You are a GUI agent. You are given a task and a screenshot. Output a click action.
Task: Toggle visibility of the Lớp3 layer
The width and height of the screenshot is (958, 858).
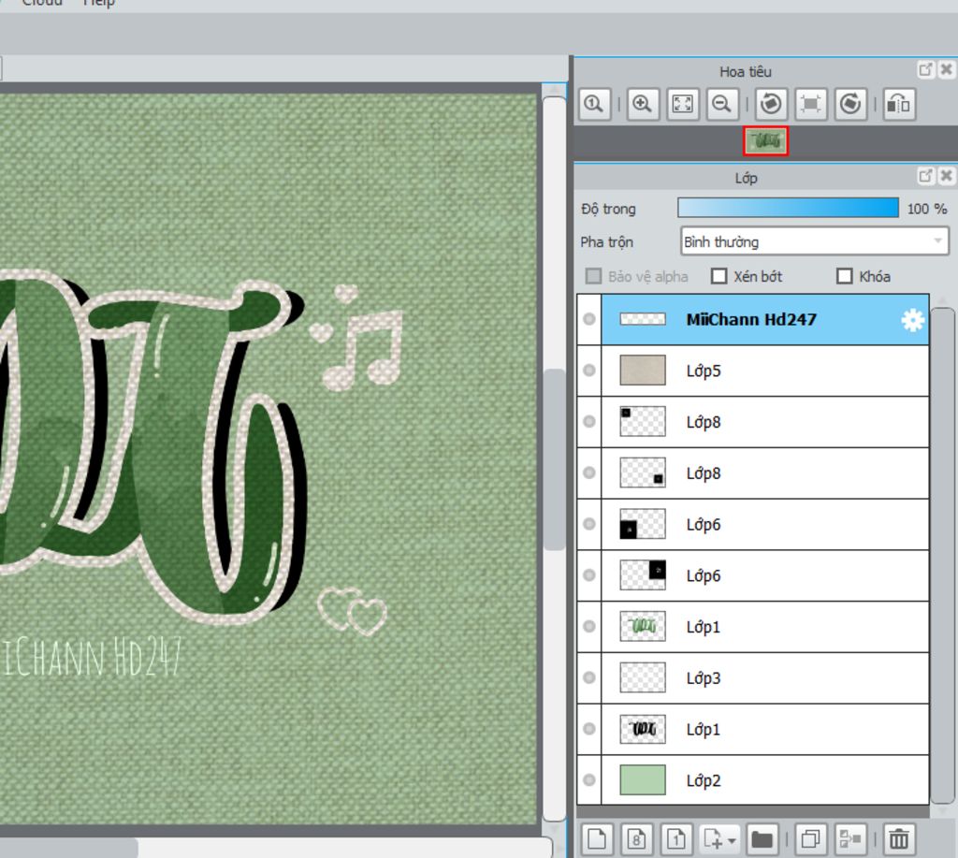click(589, 677)
